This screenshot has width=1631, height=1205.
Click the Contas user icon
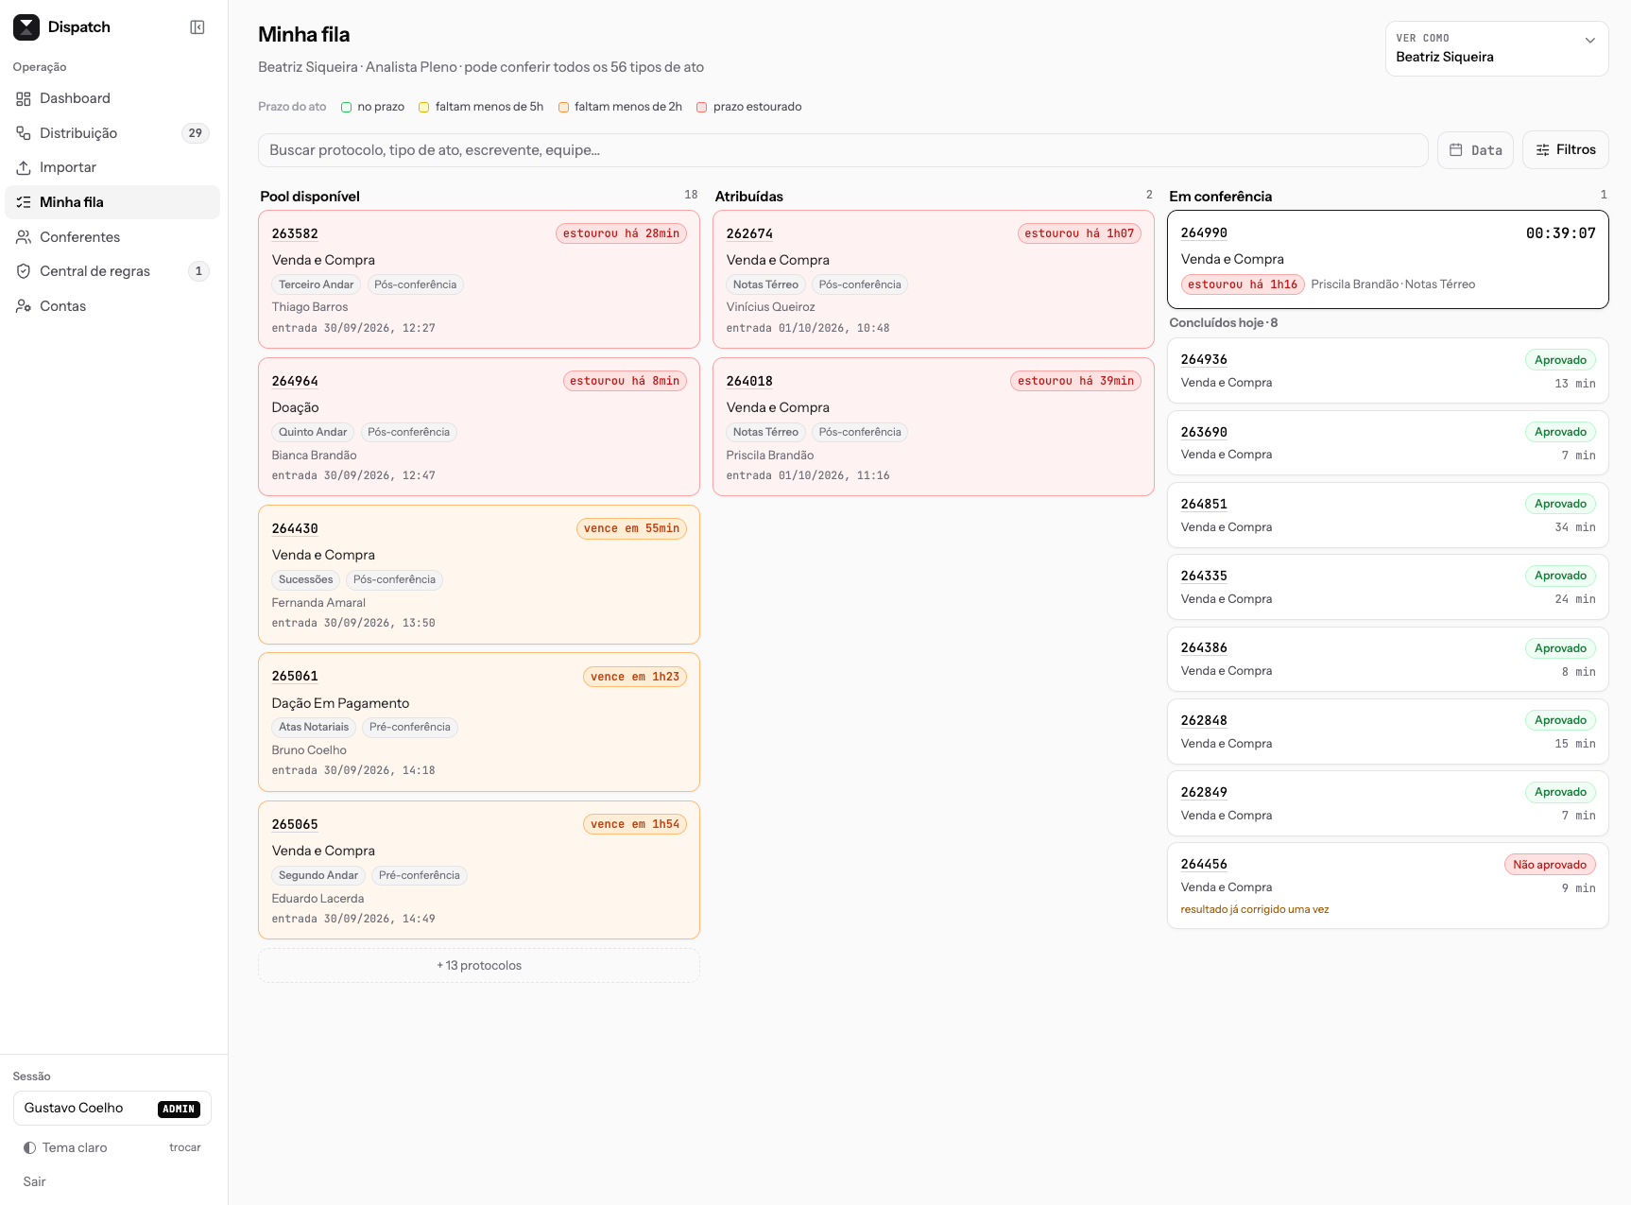(24, 306)
